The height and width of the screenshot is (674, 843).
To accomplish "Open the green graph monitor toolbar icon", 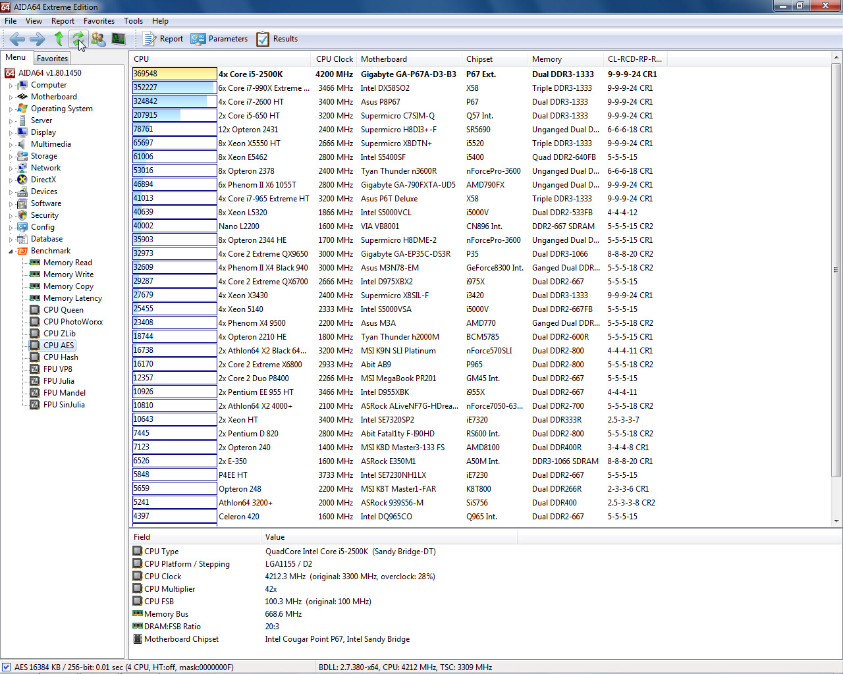I will tap(119, 39).
